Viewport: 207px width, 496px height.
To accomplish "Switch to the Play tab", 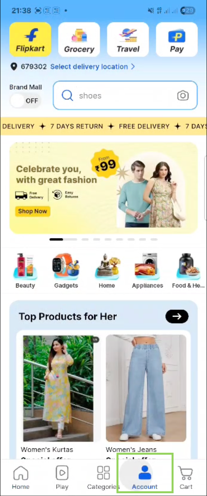I will (62, 478).
